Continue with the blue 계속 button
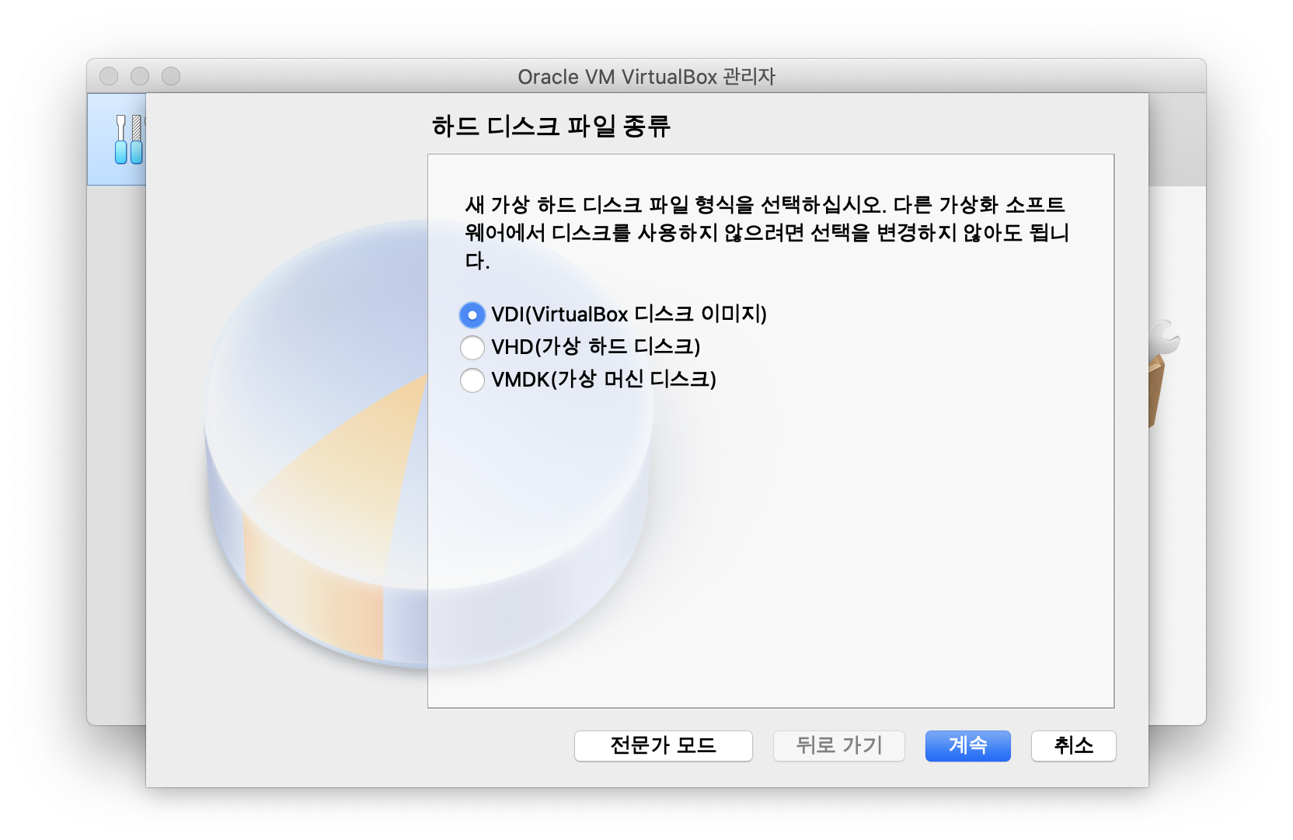 point(968,746)
